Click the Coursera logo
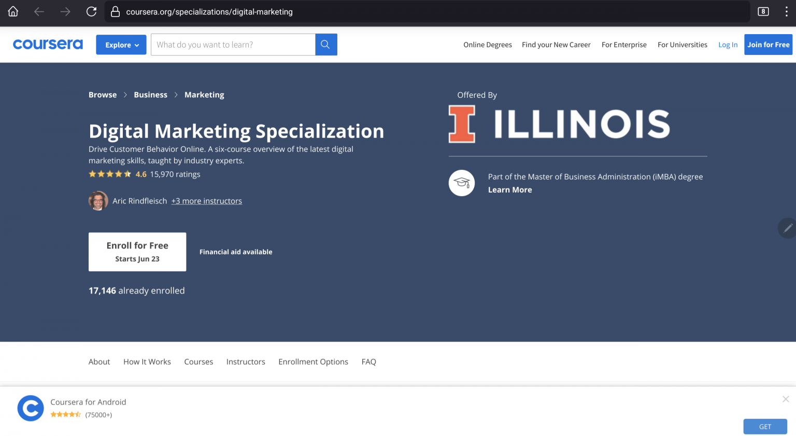 coord(48,44)
